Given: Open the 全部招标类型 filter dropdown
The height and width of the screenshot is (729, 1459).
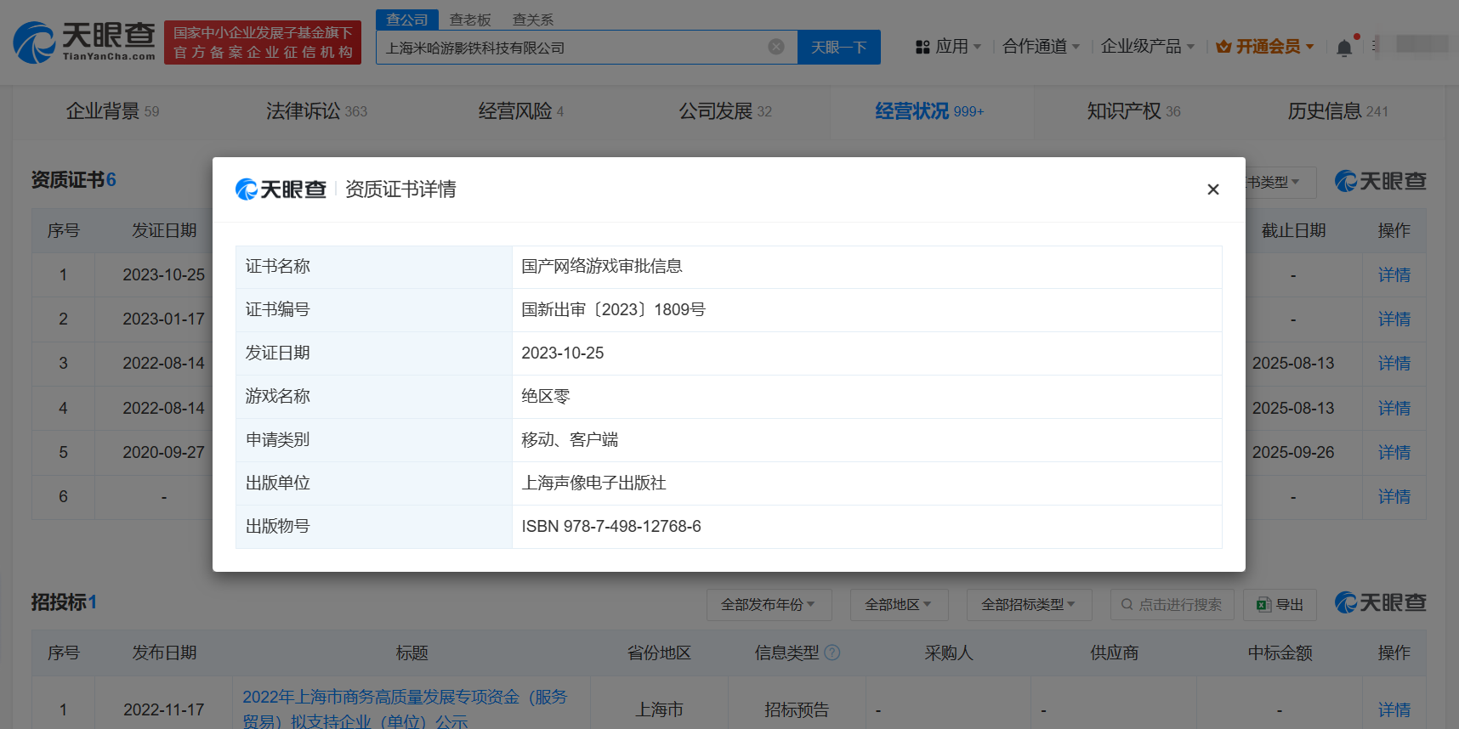Looking at the screenshot, I should point(1029,605).
